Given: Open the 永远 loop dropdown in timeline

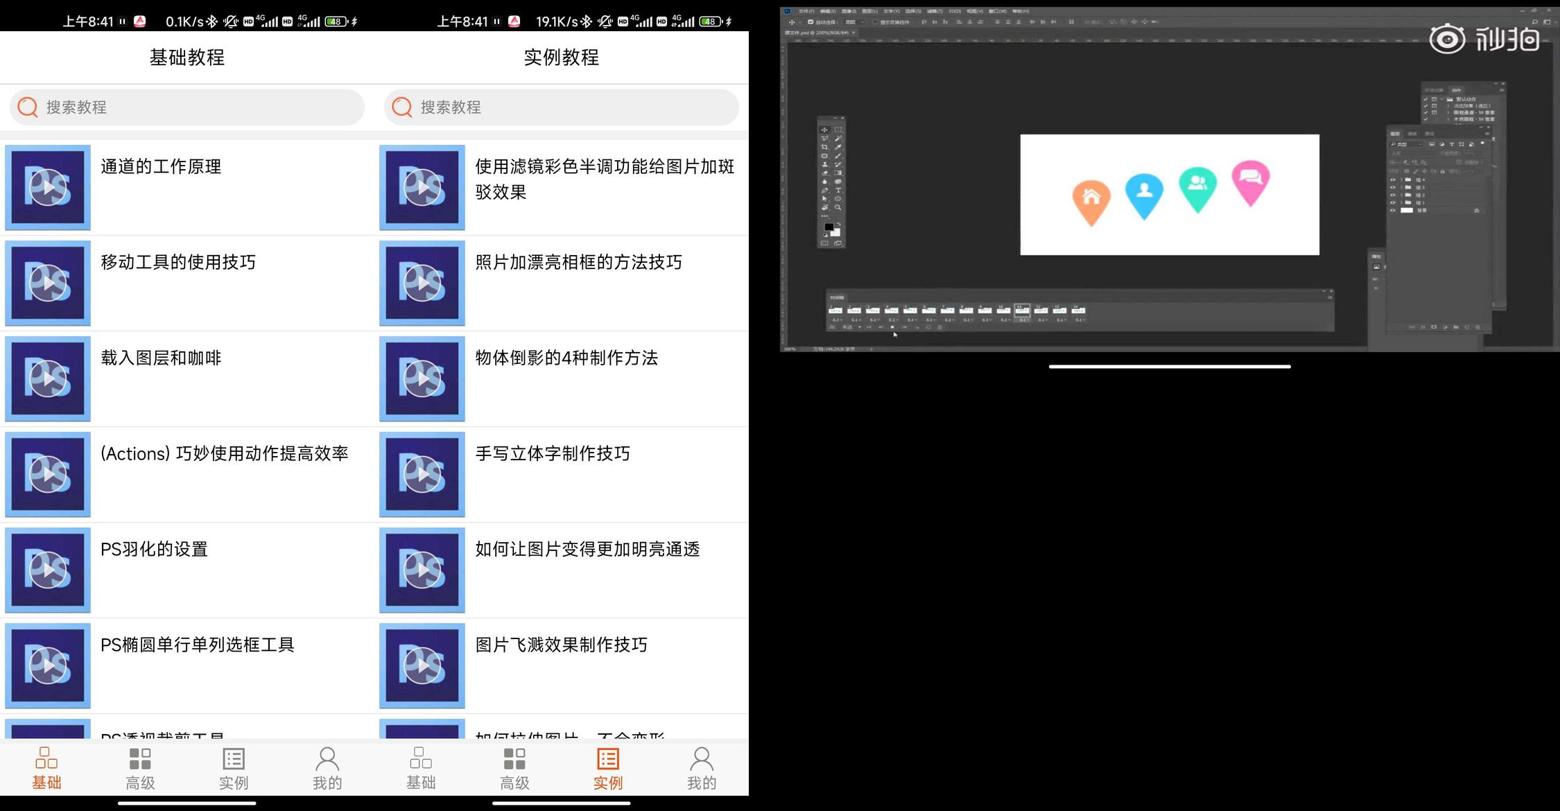Looking at the screenshot, I should tap(850, 327).
